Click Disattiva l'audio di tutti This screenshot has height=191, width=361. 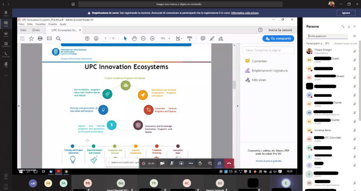click(345, 44)
